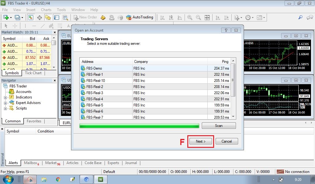Viewport: 315px width, 184px height.
Task: Select the FBS-Real-10 server row
Action: tap(155, 80)
